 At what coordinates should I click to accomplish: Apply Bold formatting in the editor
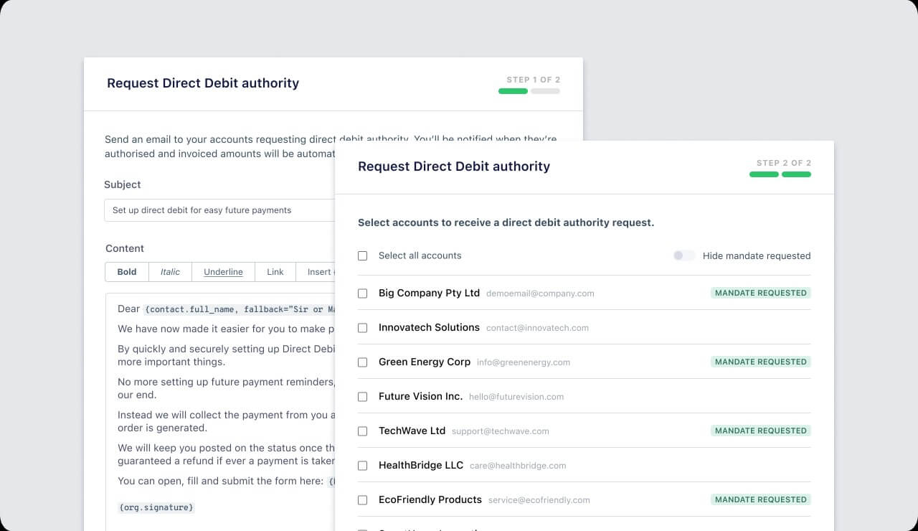127,272
